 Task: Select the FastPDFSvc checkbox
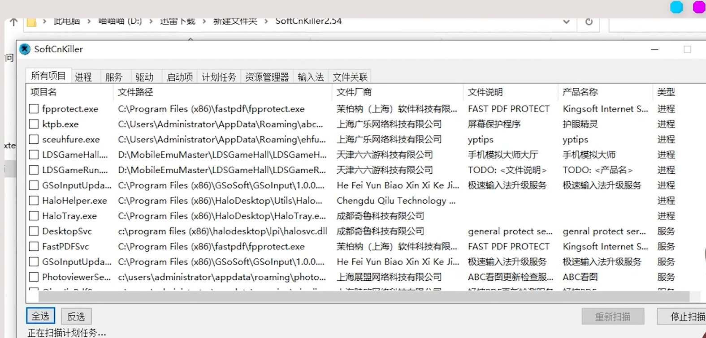[x=34, y=246]
